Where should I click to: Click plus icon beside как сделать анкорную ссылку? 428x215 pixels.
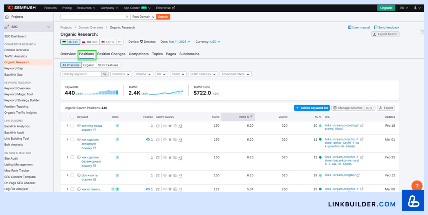click(x=79, y=140)
